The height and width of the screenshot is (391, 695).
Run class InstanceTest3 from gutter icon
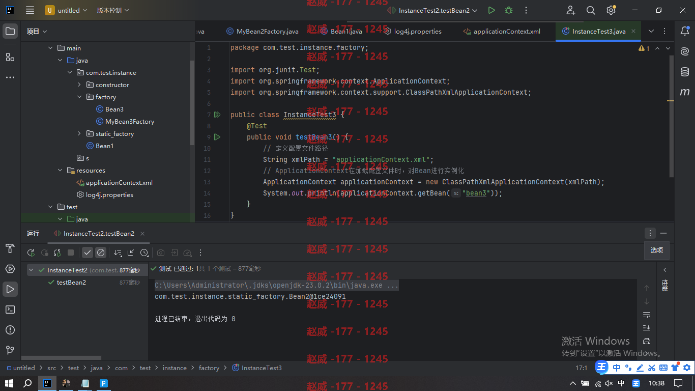pos(217,115)
